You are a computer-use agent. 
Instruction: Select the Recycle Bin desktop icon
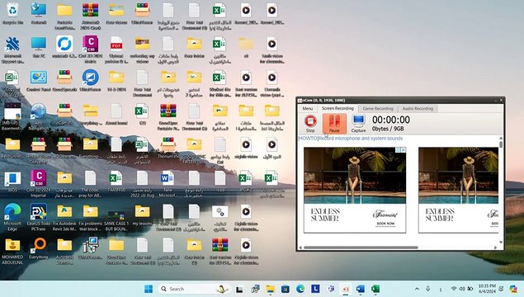pos(12,14)
